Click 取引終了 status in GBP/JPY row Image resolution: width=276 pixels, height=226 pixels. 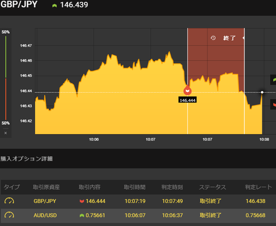point(210,201)
